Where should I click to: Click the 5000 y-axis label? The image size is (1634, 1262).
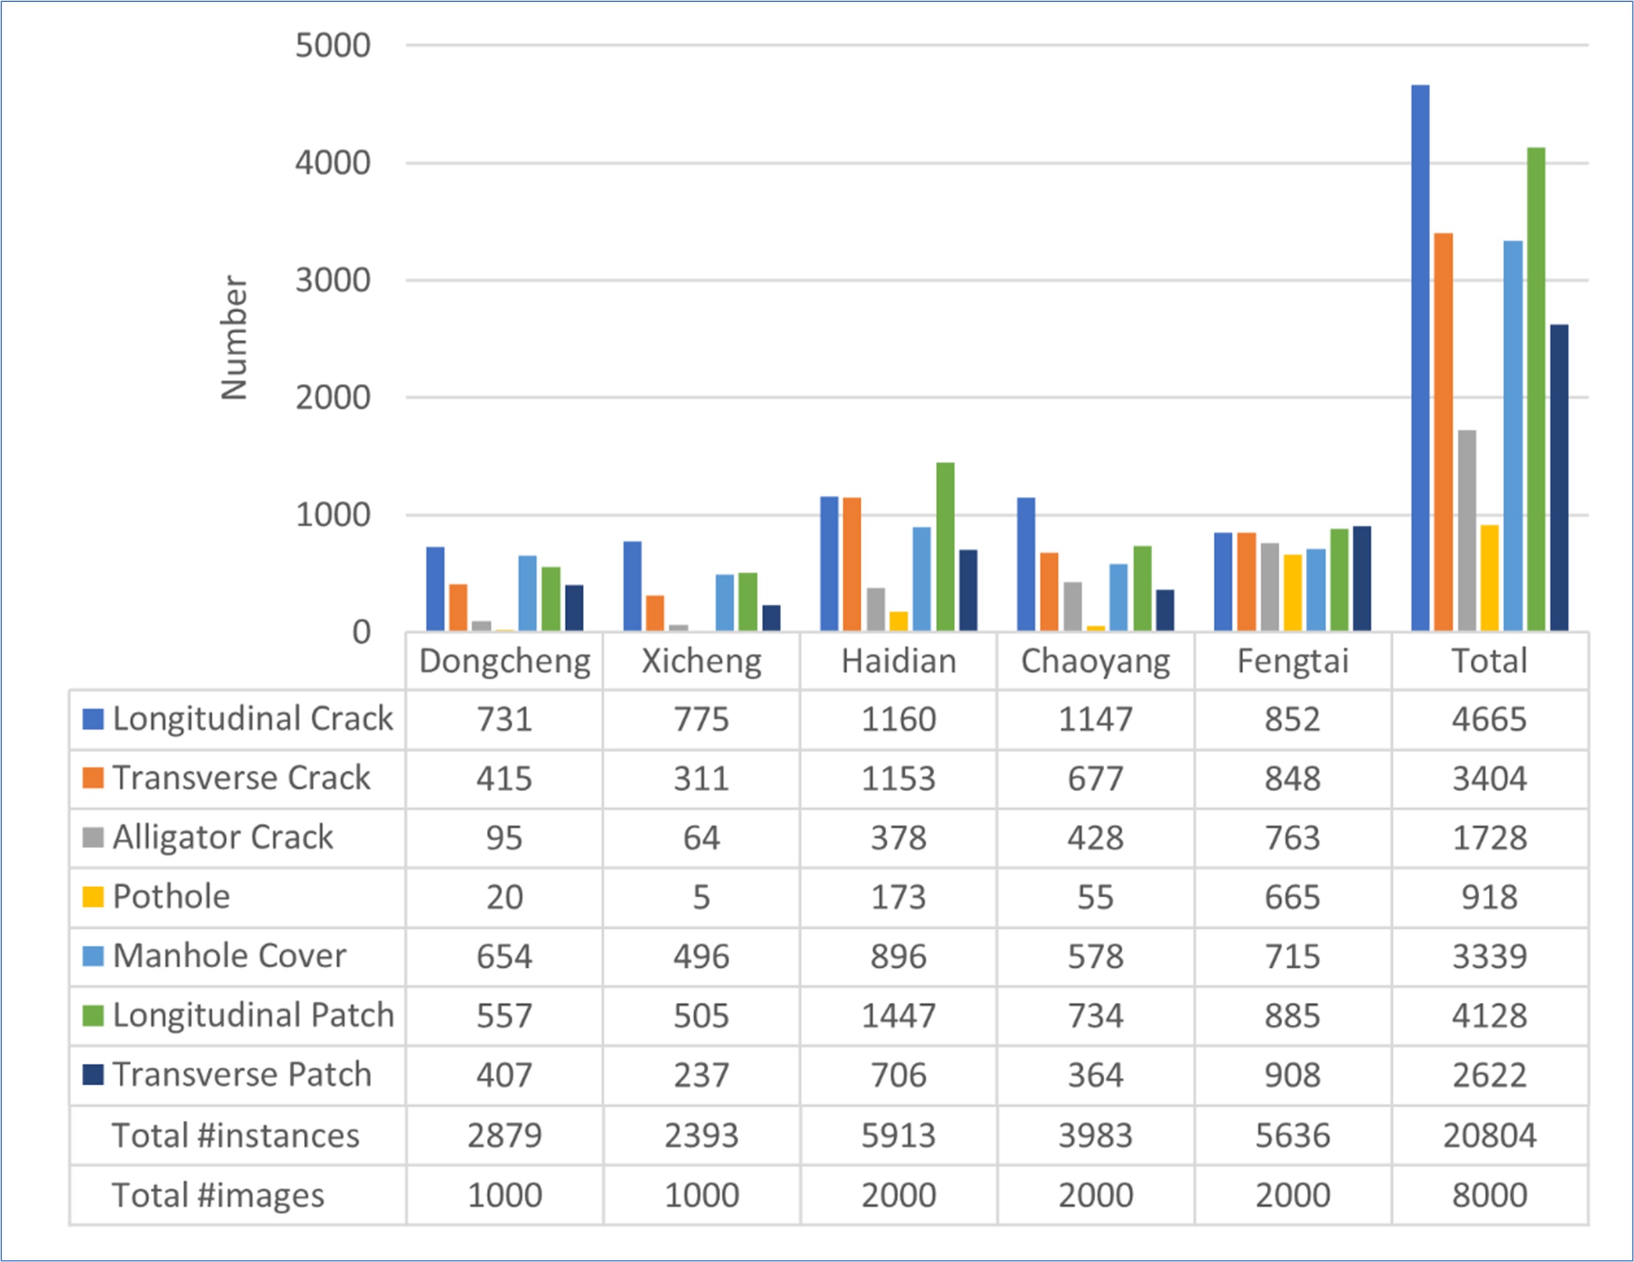click(332, 45)
